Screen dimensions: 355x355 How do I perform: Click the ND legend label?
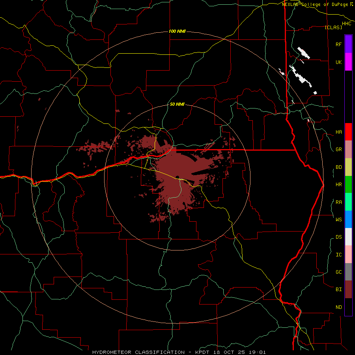click(x=338, y=307)
